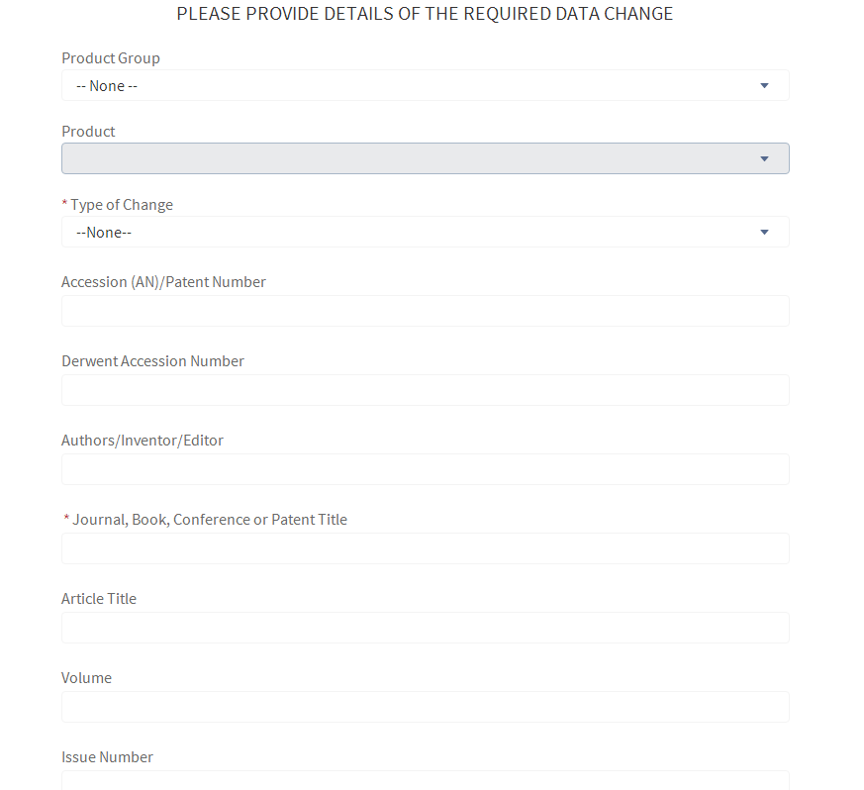The height and width of the screenshot is (790, 864).
Task: Click the Type of Change arrow icon
Action: pyautogui.click(x=764, y=233)
